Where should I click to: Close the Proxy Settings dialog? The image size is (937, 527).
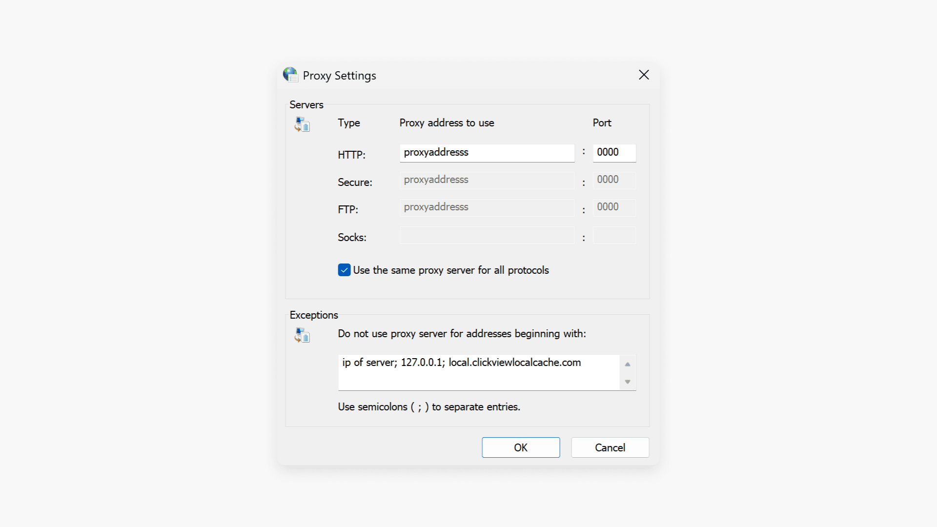[x=644, y=75]
